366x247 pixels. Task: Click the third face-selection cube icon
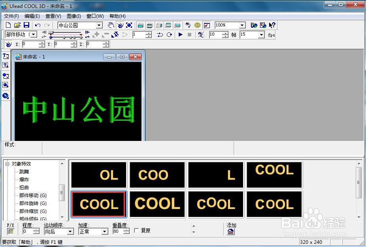[x=159, y=25]
